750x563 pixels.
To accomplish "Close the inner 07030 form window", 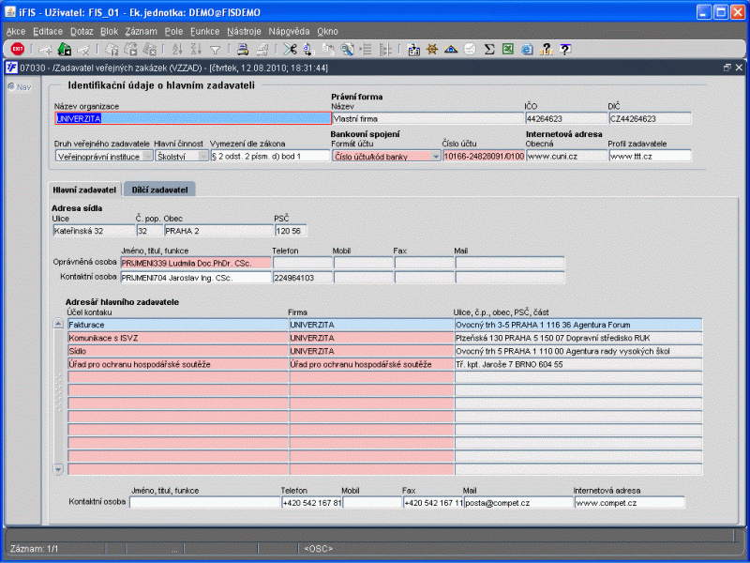I will coord(739,68).
